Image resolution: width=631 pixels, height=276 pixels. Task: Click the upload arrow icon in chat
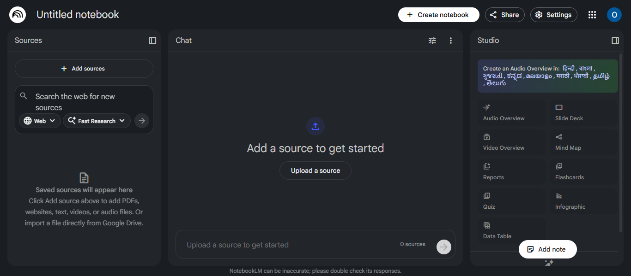pos(315,126)
